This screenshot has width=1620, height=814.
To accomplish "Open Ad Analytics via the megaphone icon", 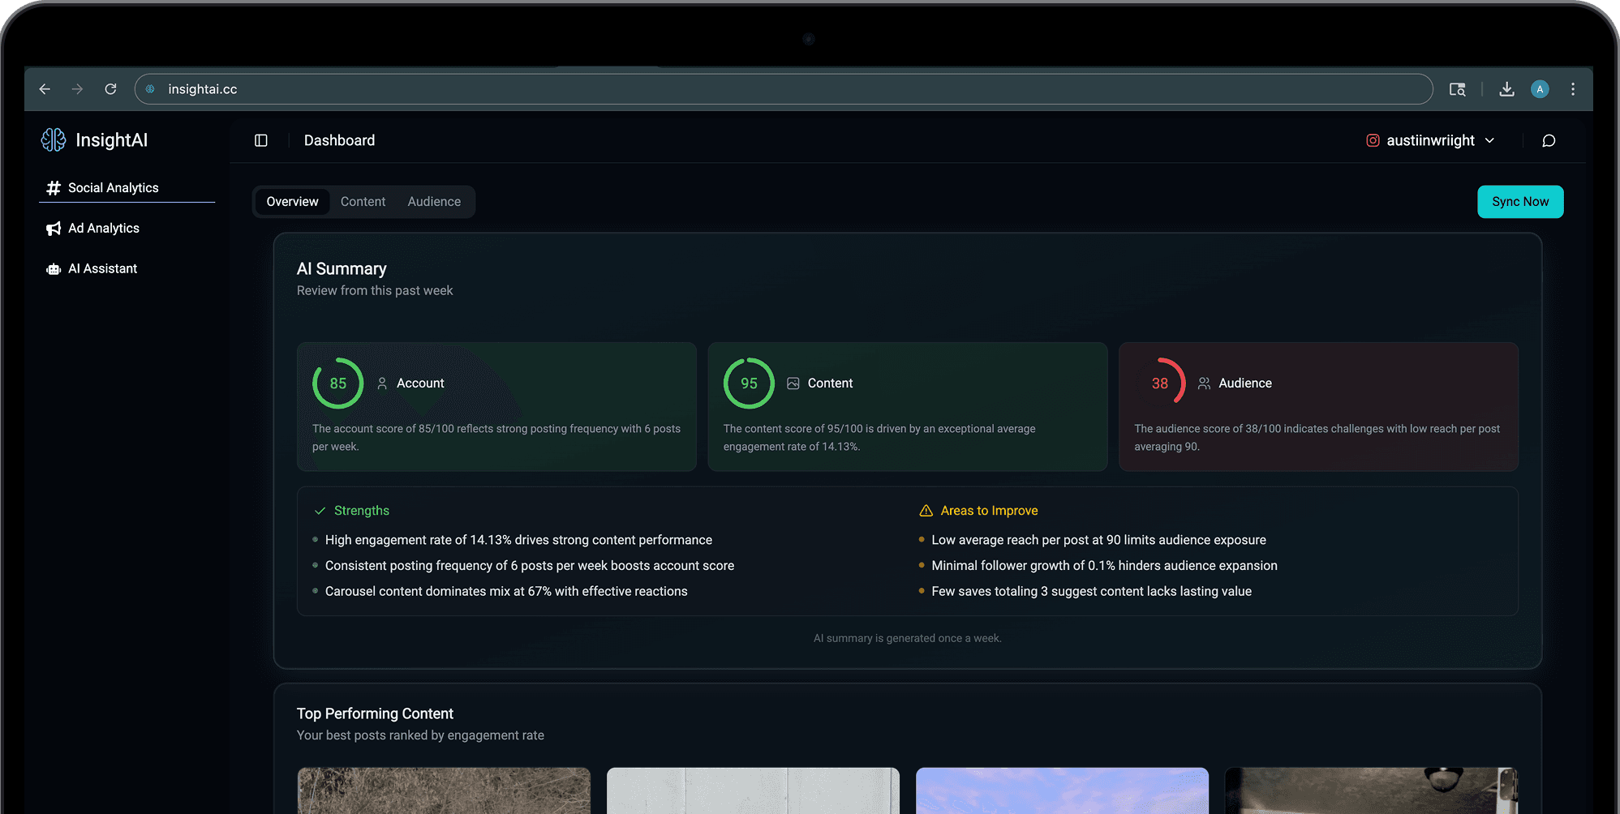I will pyautogui.click(x=53, y=228).
